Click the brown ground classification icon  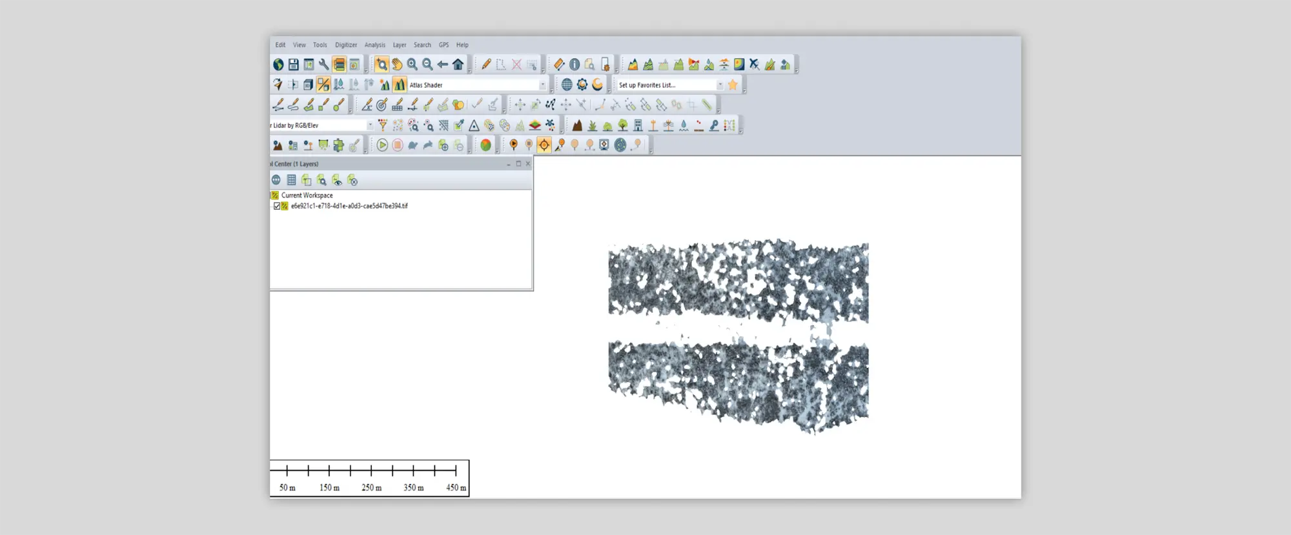coord(577,125)
